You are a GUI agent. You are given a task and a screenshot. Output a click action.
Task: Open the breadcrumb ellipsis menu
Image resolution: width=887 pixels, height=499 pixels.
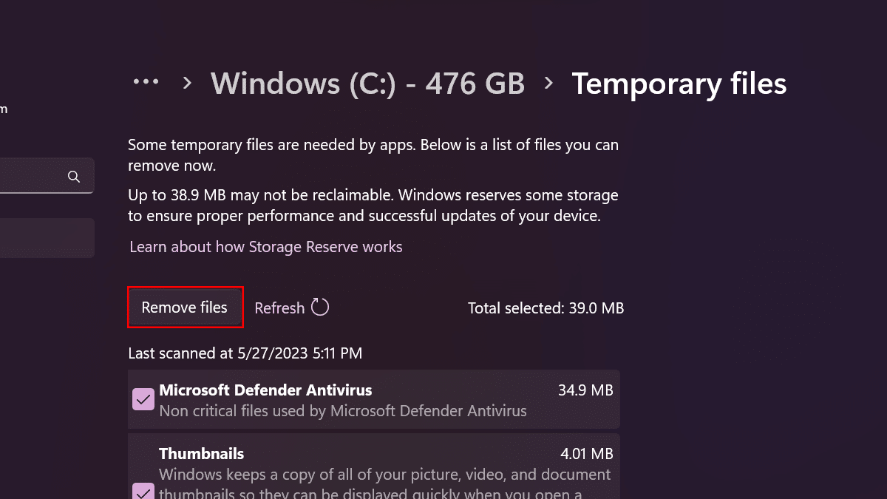(x=146, y=83)
